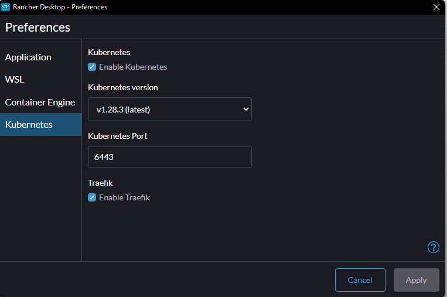Click the 'Enable Traefik' label text
447x297 pixels.
point(124,197)
